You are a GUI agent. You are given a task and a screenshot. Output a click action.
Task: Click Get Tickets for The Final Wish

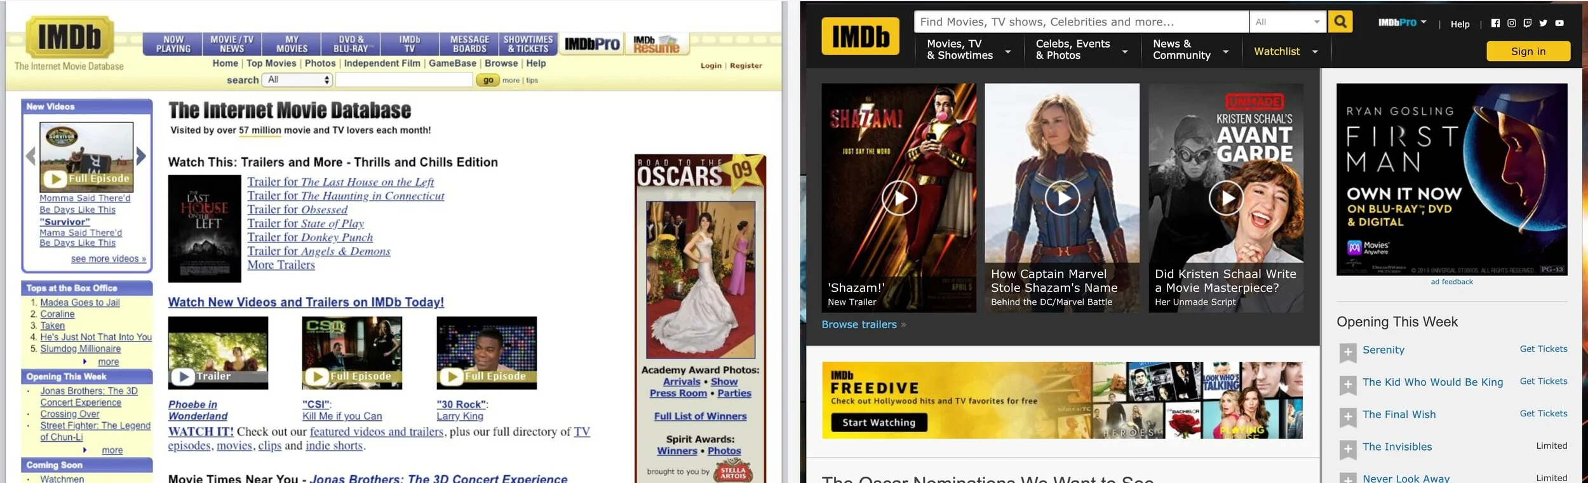(1543, 414)
